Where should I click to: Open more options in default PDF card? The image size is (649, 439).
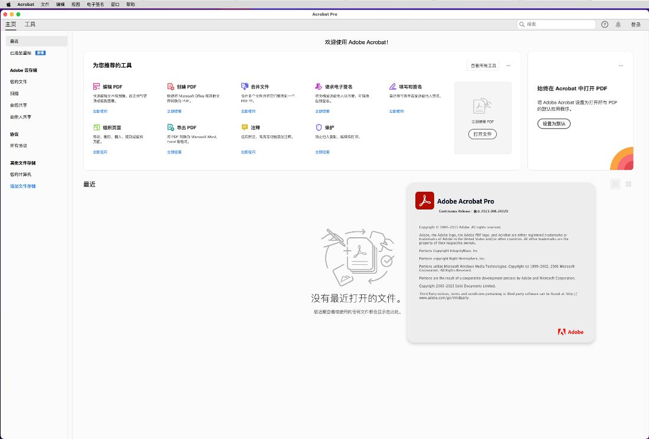click(x=621, y=65)
